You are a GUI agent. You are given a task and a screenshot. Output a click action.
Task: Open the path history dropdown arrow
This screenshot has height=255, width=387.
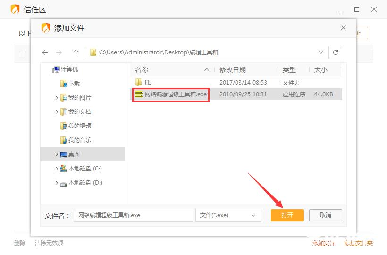[x=321, y=52]
